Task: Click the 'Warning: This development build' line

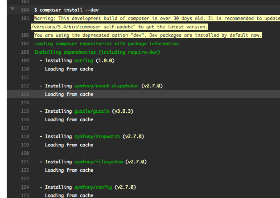Action: pyautogui.click(x=157, y=18)
